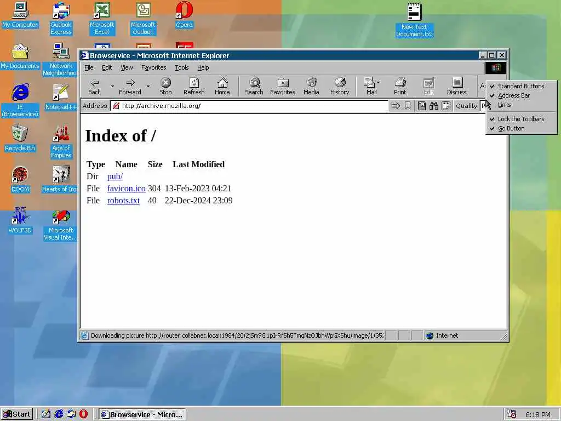Screen dimensions: 561x421
Task: Go to the Home page icon
Action: pos(222,86)
